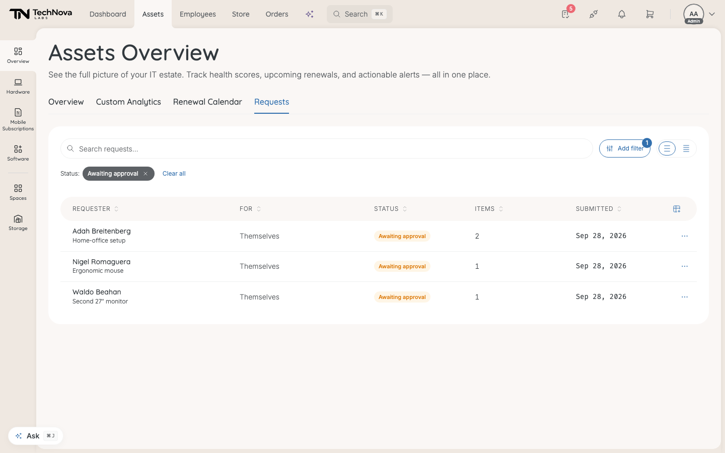Open the notifications bell

(x=622, y=14)
